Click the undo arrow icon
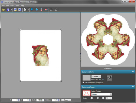 [x=51, y=10]
